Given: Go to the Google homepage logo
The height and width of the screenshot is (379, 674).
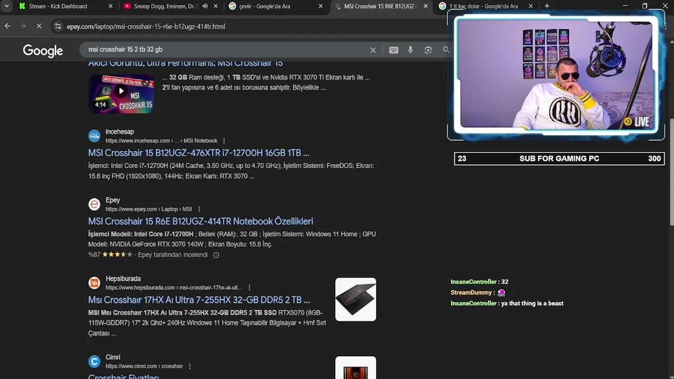Looking at the screenshot, I should [x=43, y=51].
